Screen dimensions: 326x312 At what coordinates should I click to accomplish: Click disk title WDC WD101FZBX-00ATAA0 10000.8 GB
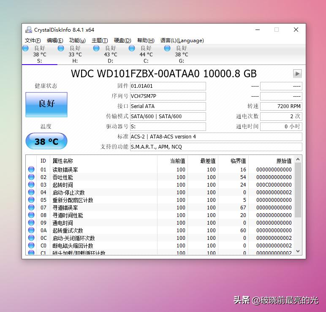coord(164,73)
